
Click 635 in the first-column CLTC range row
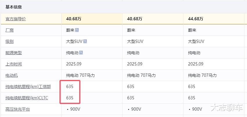pyautogui.click(x=70, y=98)
